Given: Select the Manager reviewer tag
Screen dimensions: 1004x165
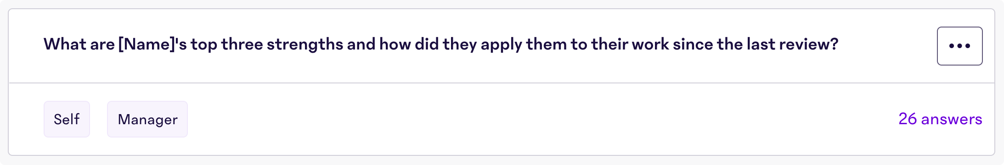Looking at the screenshot, I should tap(147, 119).
